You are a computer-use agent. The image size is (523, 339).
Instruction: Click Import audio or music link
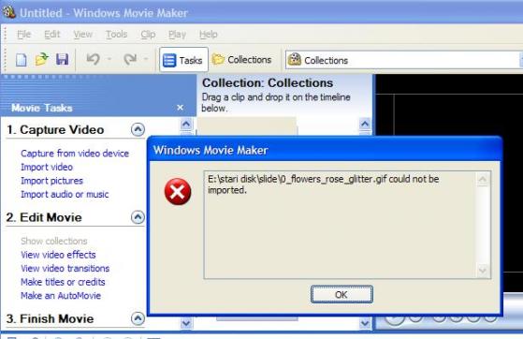(x=65, y=195)
